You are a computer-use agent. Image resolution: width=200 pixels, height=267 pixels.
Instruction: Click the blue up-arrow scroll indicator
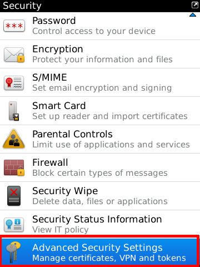[193, 15]
